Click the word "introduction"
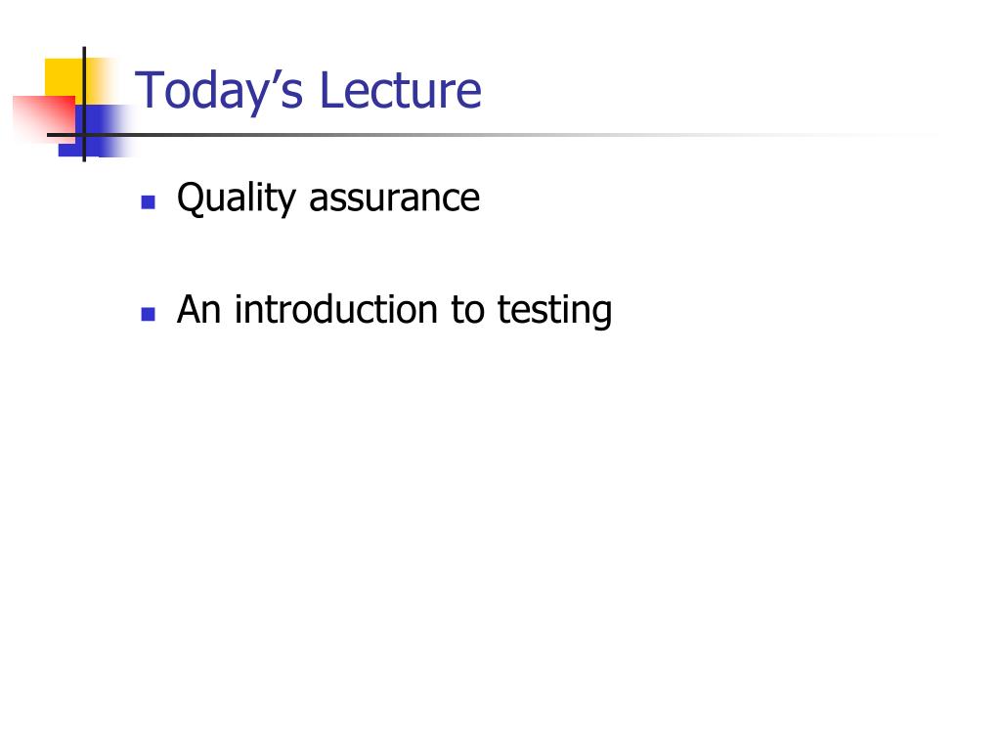Image resolution: width=1001 pixels, height=751 pixels. (336, 309)
